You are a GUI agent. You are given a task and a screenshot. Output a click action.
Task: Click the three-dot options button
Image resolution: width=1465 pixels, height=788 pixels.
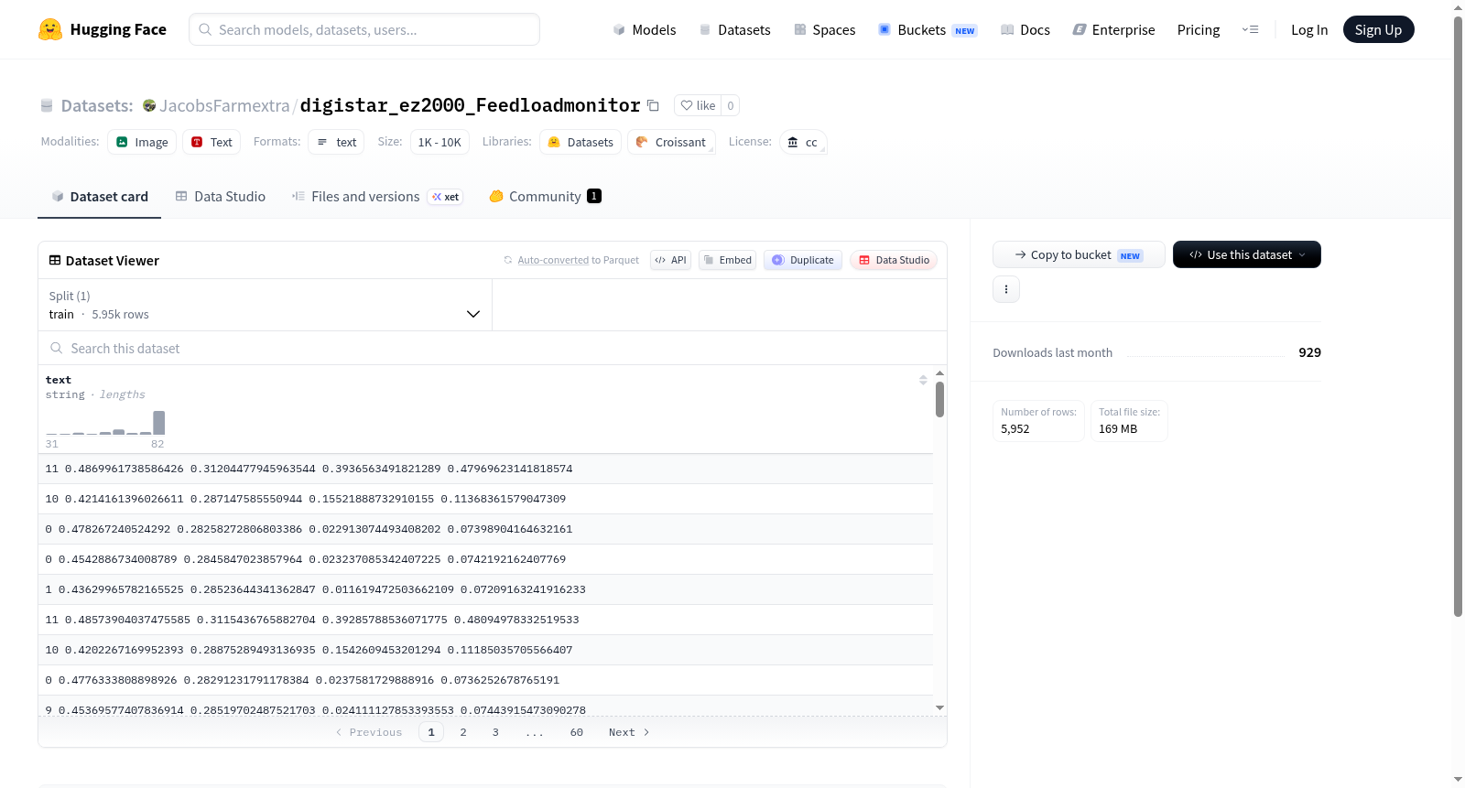[1006, 289]
